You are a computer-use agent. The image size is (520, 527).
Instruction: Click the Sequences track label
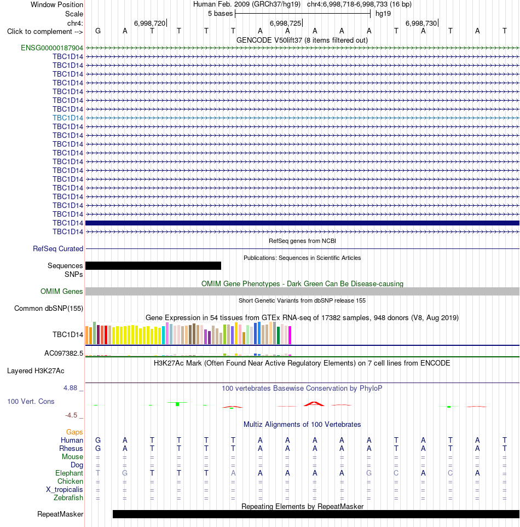tap(65, 265)
